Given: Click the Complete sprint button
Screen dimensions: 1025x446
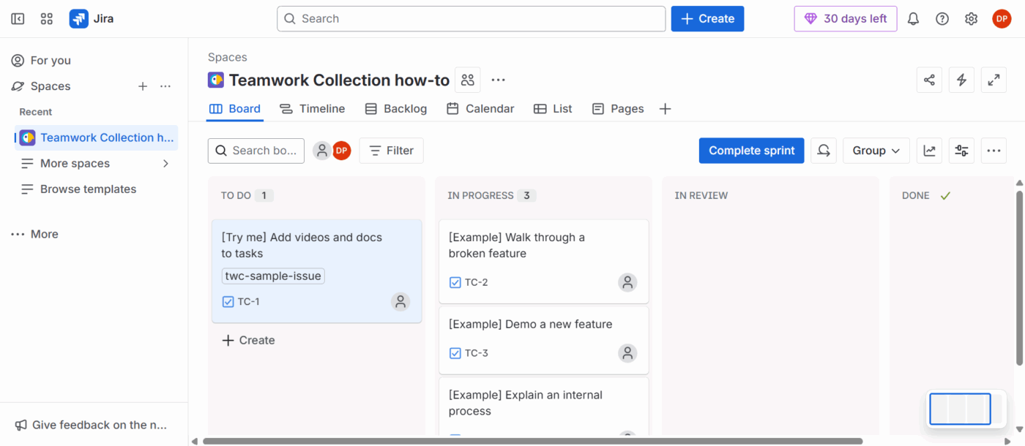Looking at the screenshot, I should point(751,151).
